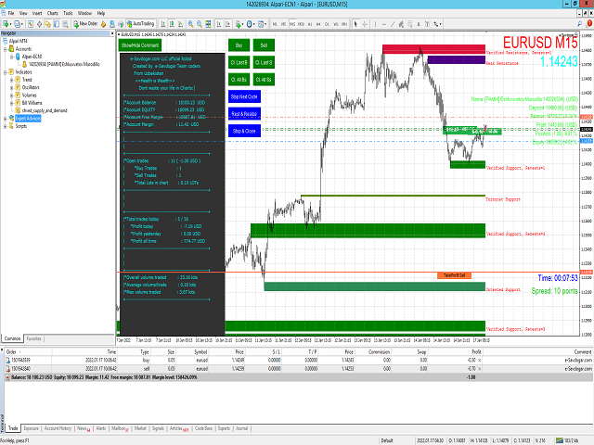
Task: Switch chart to line chart mode
Action: click(x=181, y=24)
